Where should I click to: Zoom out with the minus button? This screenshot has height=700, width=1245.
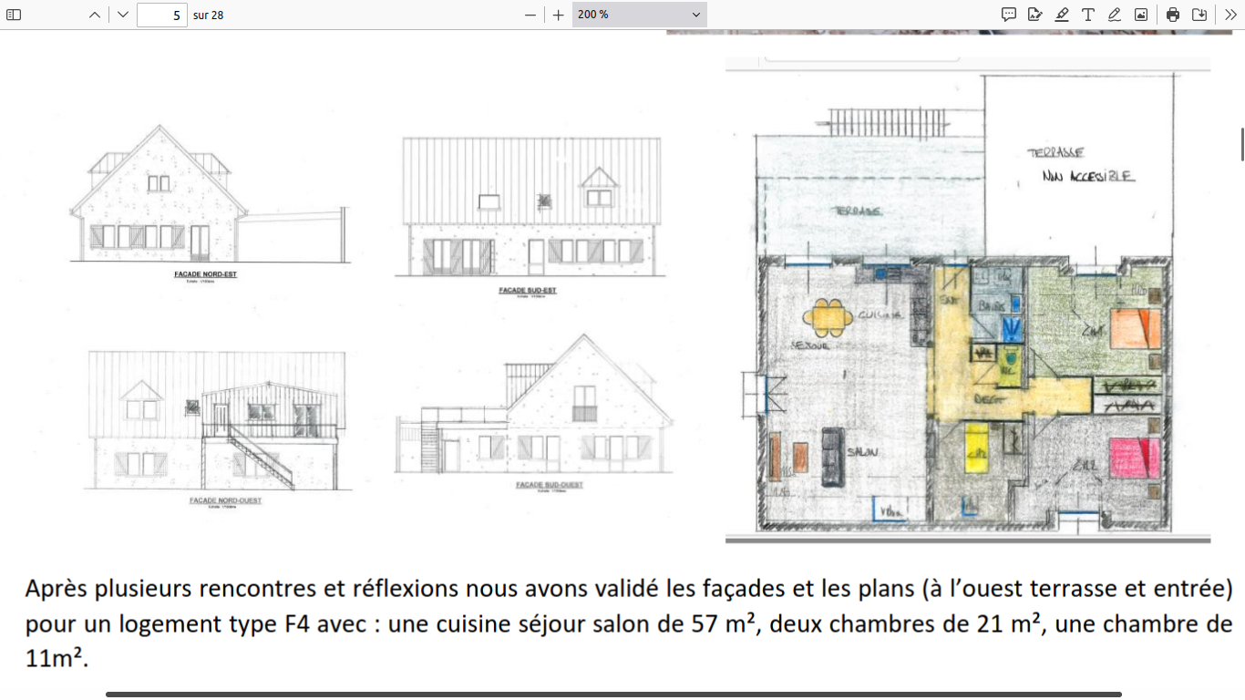(530, 15)
